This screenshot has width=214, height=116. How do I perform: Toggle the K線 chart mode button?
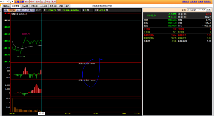pos(6,10)
